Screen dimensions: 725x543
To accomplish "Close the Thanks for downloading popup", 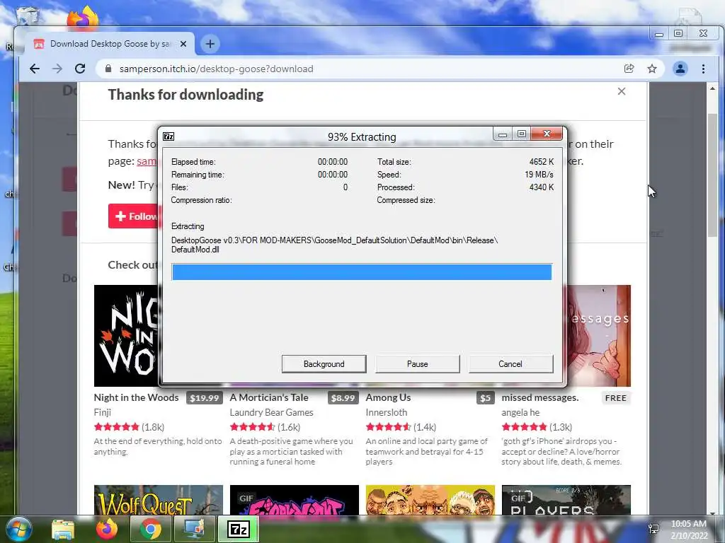I will click(x=622, y=91).
